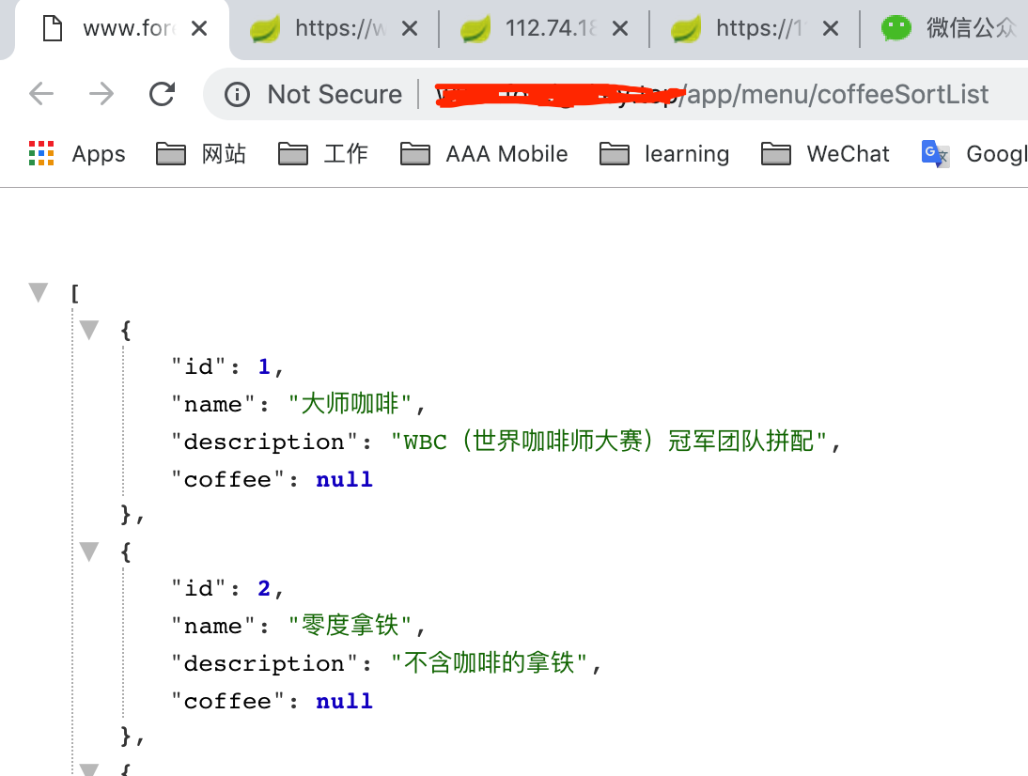Close the https://1 tab
Viewport: 1028px width, 776px height.
tap(831, 28)
